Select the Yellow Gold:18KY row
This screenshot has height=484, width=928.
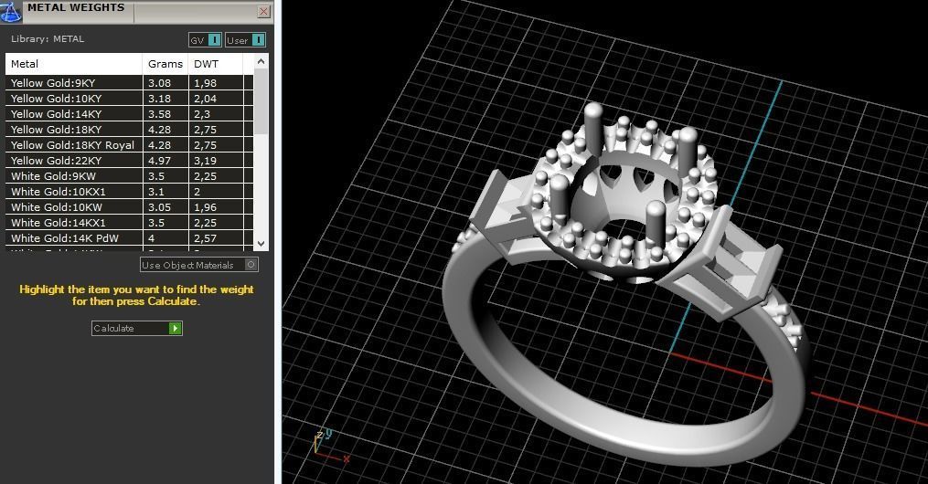click(130, 130)
